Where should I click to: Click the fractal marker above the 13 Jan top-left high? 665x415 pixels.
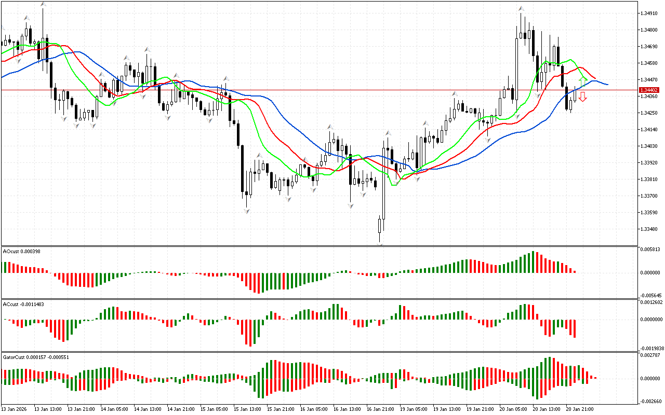click(43, 4)
